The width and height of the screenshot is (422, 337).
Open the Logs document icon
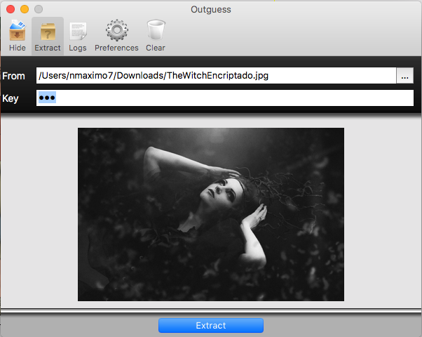pyautogui.click(x=78, y=31)
